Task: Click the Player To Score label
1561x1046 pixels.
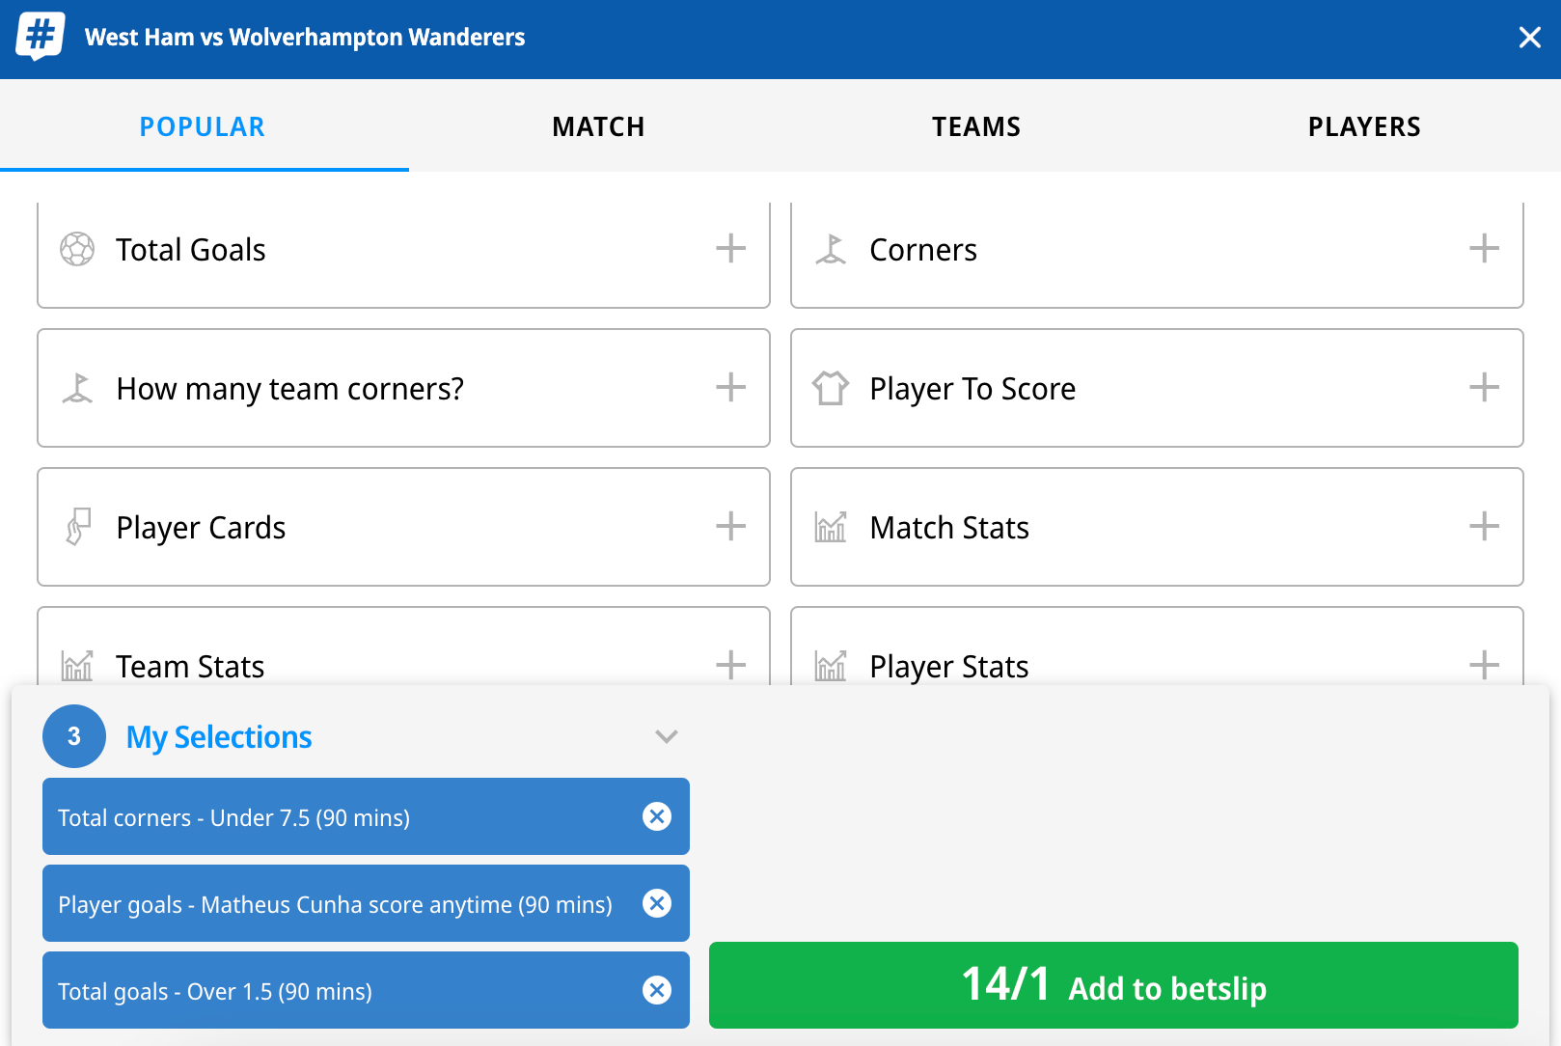Action: [x=972, y=389]
